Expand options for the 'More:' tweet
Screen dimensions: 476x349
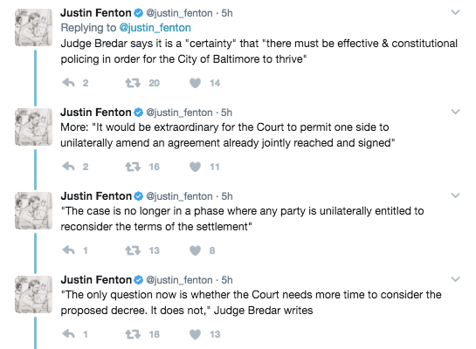tap(455, 112)
